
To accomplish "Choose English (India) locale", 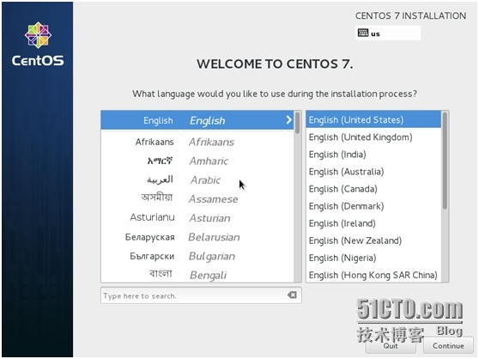I will click(373, 155).
